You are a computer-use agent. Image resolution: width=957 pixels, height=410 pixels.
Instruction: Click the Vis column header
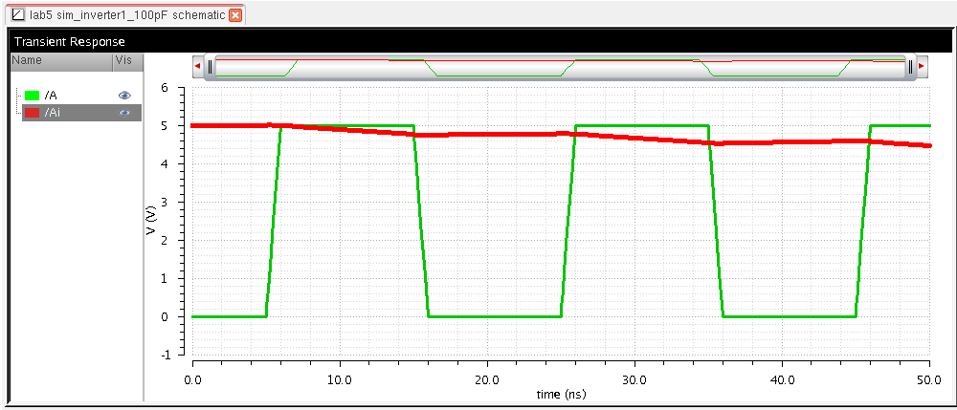point(126,60)
